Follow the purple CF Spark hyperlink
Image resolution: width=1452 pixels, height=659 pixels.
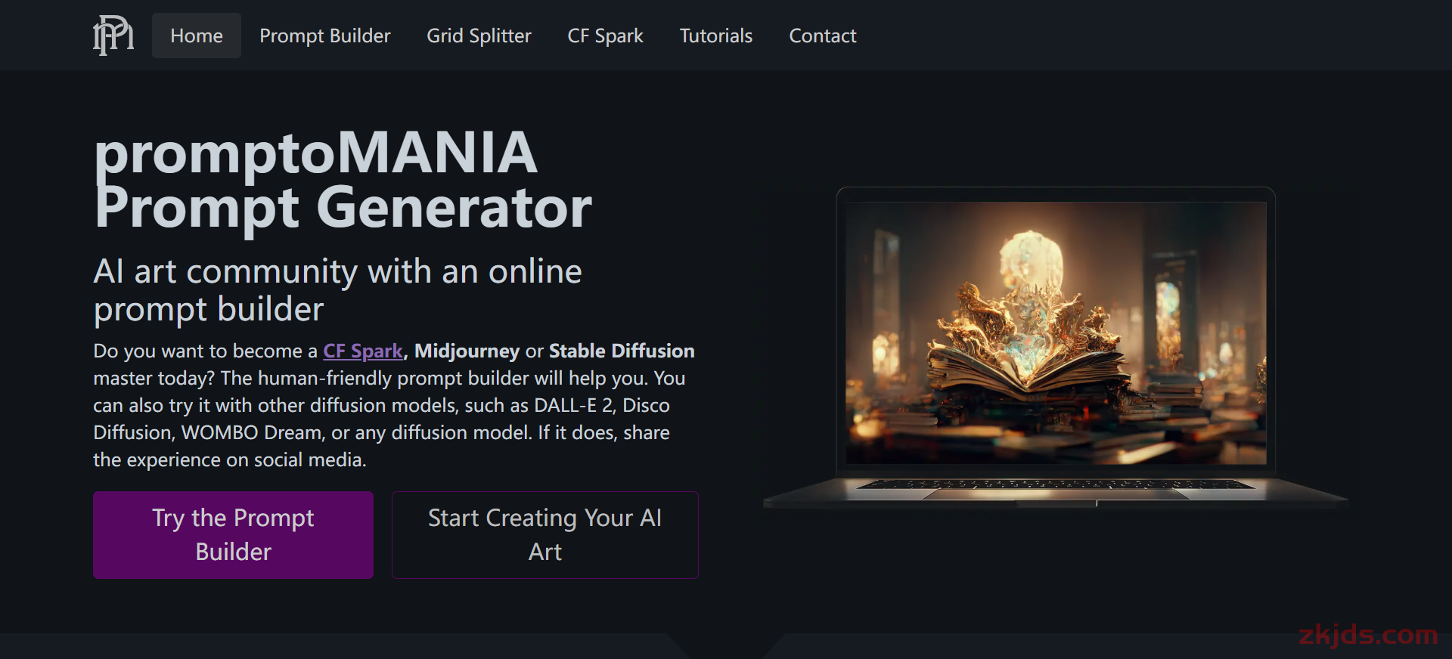(x=363, y=351)
